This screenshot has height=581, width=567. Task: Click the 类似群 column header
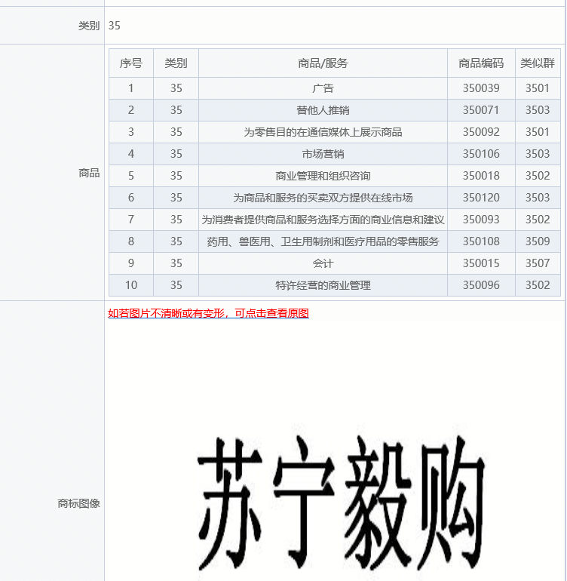click(x=538, y=63)
